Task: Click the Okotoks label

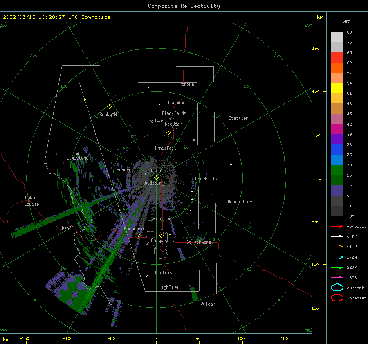Action: click(164, 273)
